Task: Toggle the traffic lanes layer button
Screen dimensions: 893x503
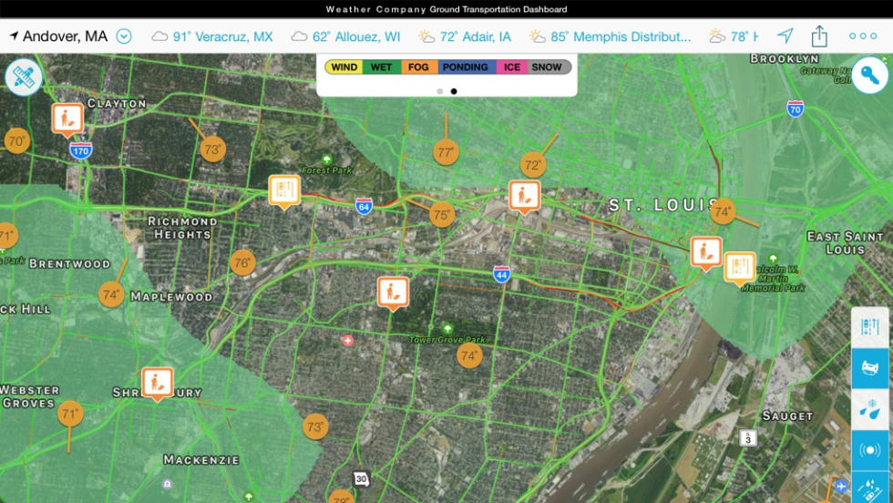Action: pos(869,327)
